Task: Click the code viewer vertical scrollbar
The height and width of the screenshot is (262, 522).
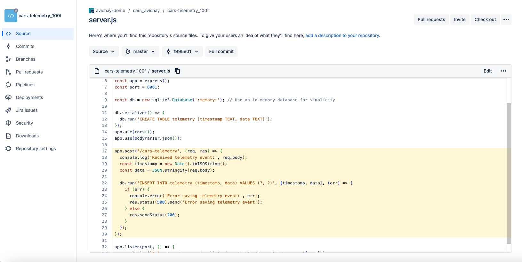Action: pyautogui.click(x=509, y=173)
